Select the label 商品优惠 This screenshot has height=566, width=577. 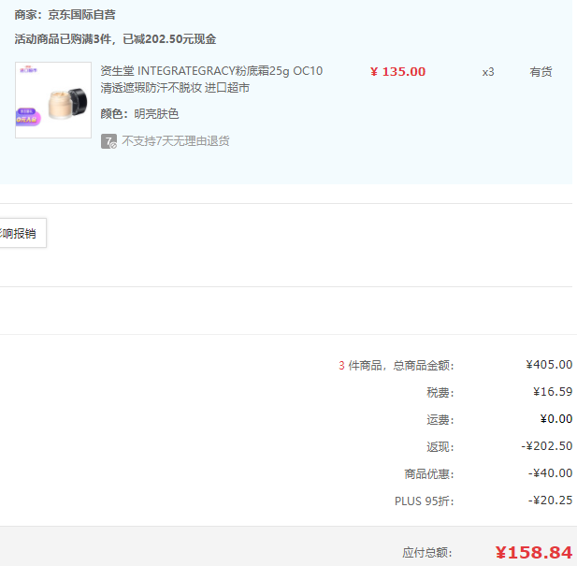pos(429,474)
